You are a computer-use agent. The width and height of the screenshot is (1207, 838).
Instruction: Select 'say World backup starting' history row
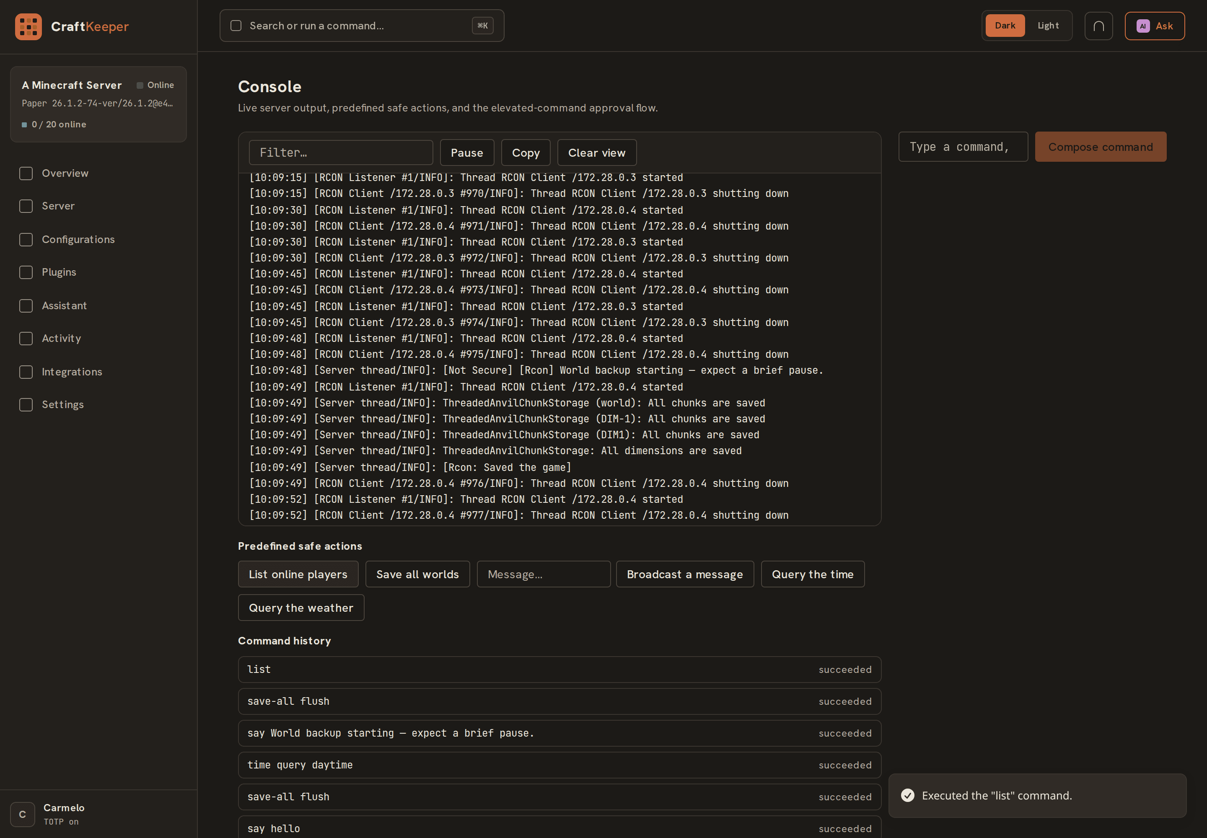559,733
